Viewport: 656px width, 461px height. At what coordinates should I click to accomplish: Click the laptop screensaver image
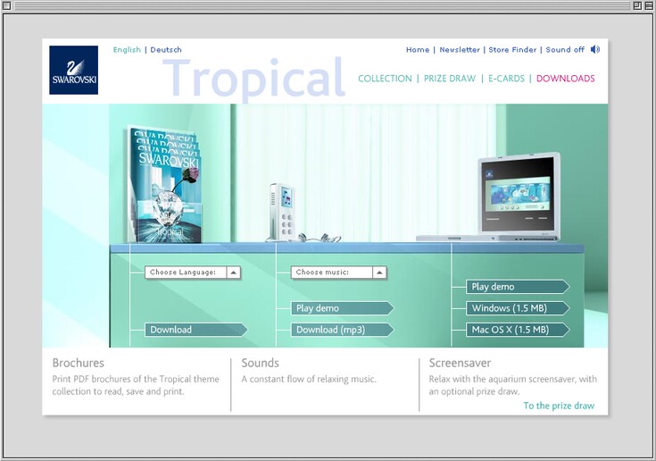coord(518,197)
